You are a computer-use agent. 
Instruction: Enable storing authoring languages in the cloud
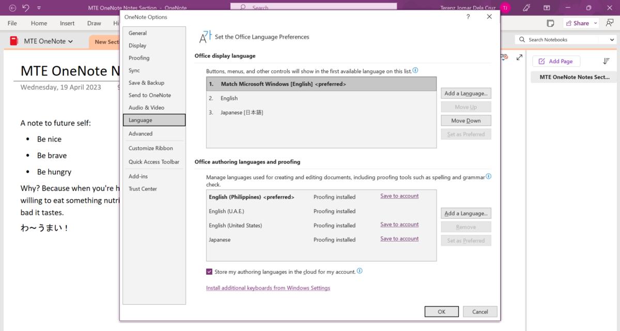[x=209, y=272]
